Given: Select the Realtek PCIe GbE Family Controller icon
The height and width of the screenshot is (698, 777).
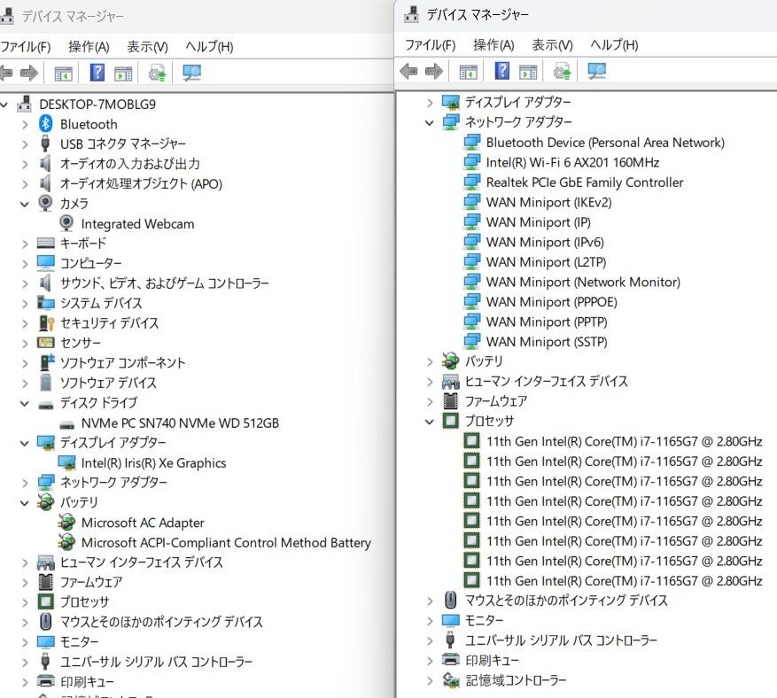Looking at the screenshot, I should (x=472, y=182).
